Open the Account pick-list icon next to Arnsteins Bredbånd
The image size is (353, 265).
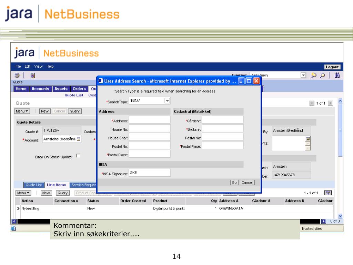coord(78,139)
